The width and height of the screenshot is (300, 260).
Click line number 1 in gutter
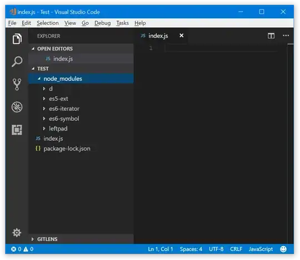coord(151,48)
